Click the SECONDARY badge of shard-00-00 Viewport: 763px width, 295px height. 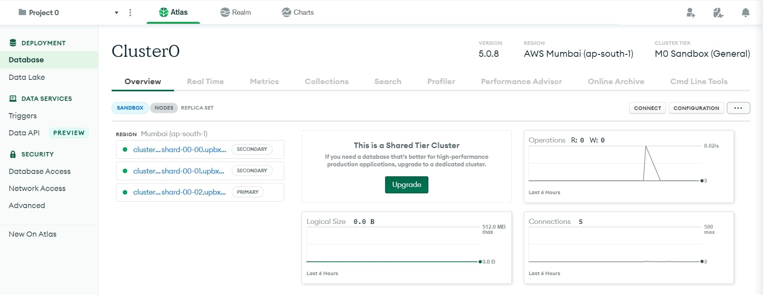coord(252,149)
